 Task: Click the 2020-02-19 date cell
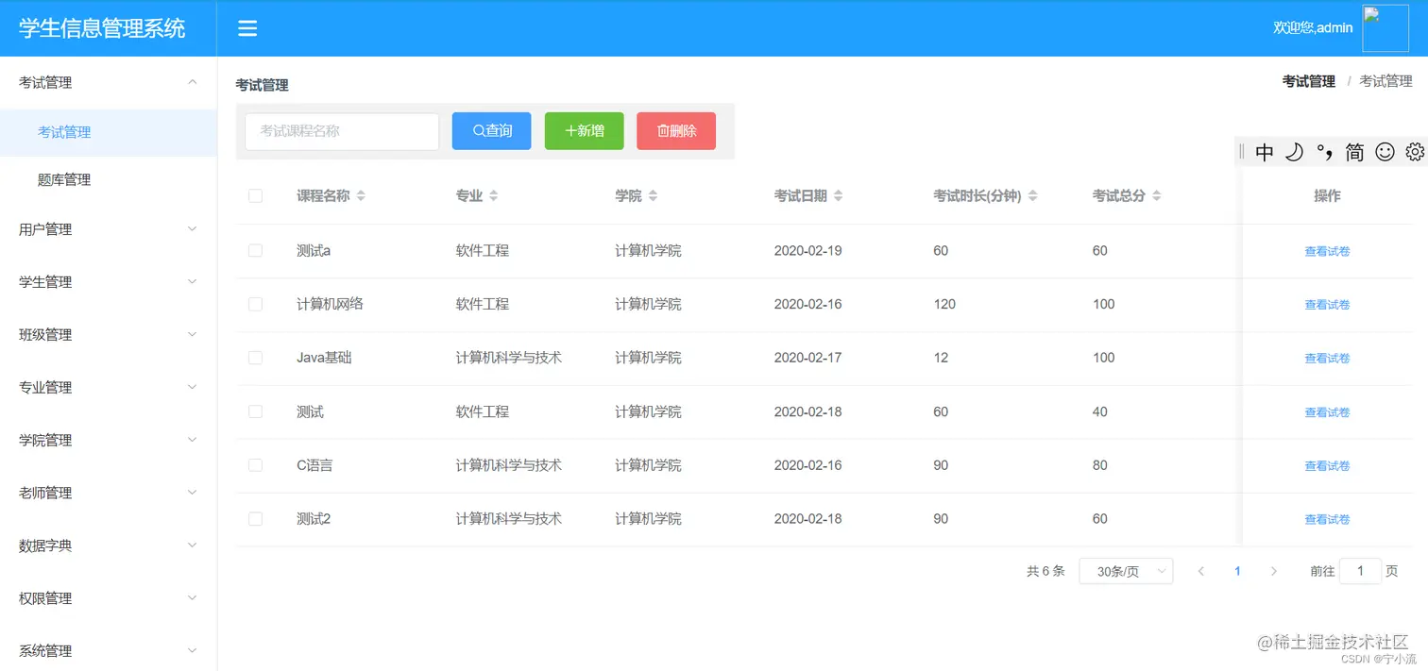pyautogui.click(x=807, y=251)
